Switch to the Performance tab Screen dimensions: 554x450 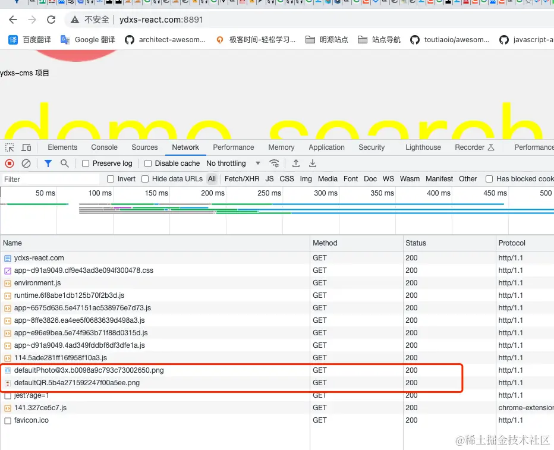233,147
